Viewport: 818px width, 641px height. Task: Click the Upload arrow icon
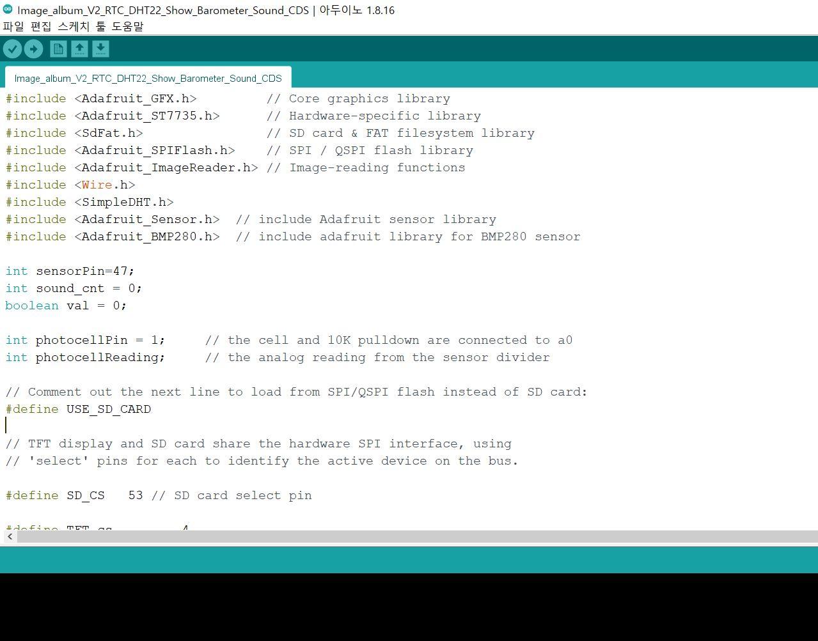tap(33, 49)
